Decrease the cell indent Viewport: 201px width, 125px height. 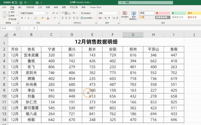coord(74,18)
